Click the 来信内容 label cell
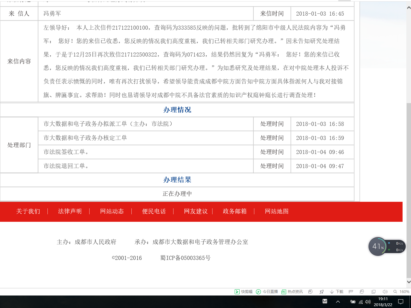Screen dimensions: 411x308 coord(19,62)
